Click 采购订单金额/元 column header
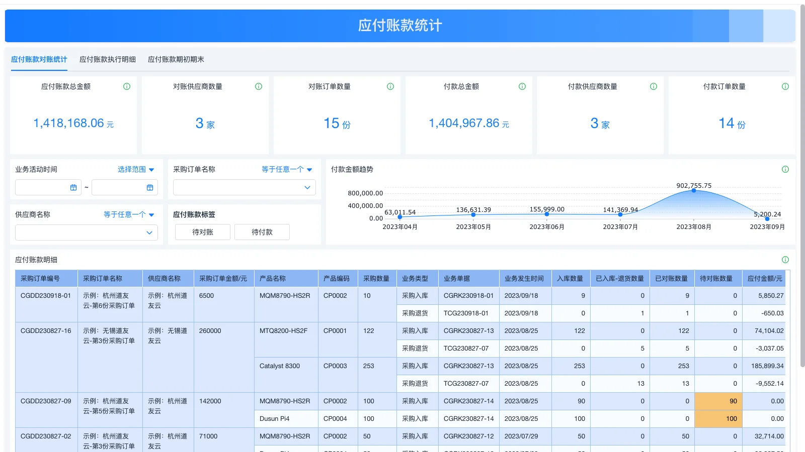The width and height of the screenshot is (805, 452). [224, 278]
